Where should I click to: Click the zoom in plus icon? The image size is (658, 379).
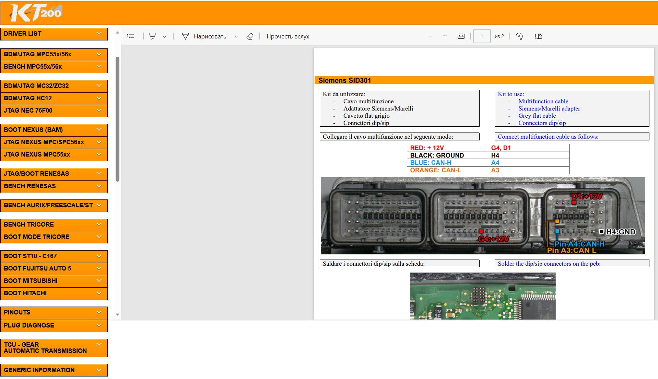pyautogui.click(x=445, y=36)
